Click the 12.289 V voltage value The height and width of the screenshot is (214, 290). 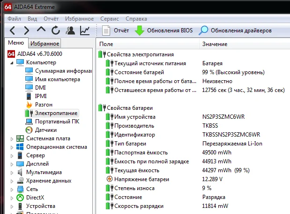212,179
